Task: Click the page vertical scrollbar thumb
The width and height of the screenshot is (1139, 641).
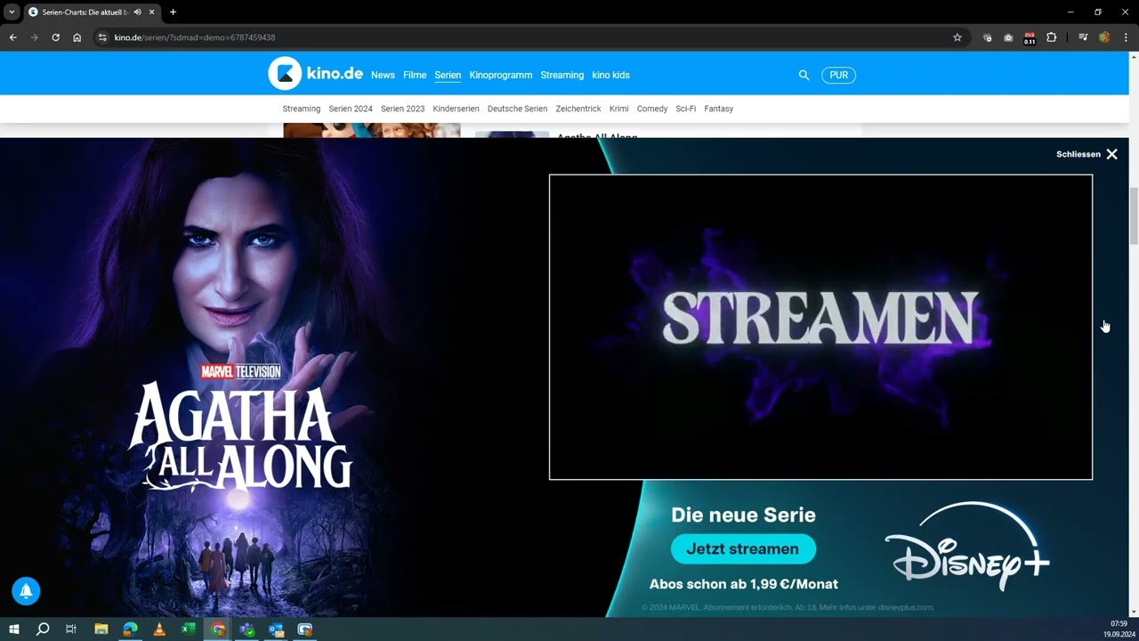Action: click(x=1134, y=216)
